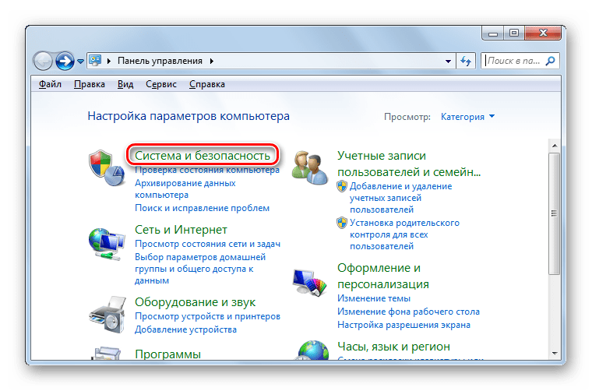Click Добавление и удаление учетных записей link
This screenshot has height=391, width=592.
tap(400, 198)
